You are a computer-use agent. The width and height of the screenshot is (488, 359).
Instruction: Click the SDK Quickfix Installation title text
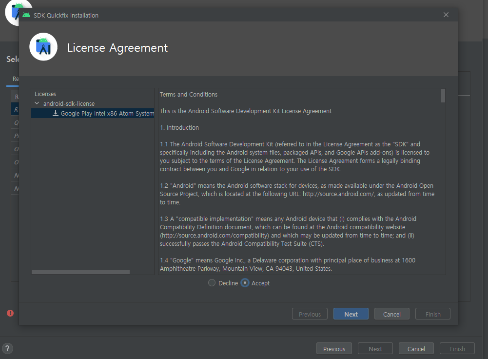(66, 15)
